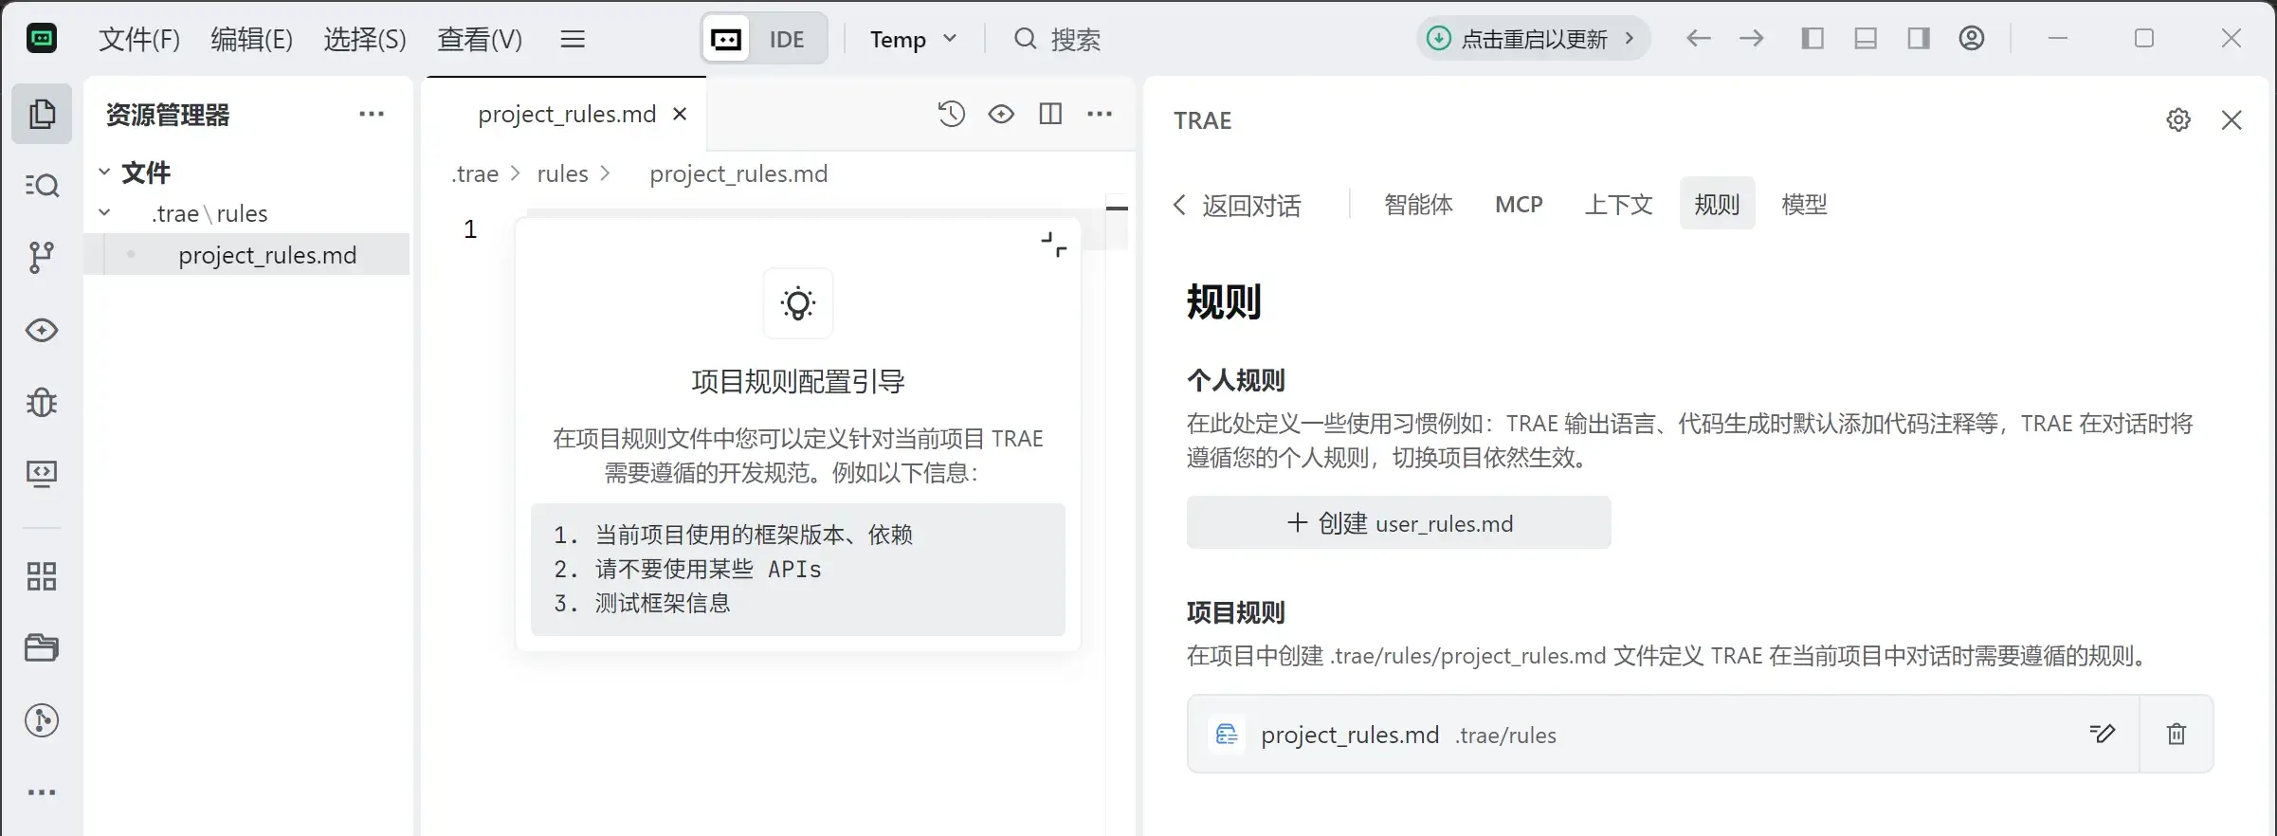Image resolution: width=2277 pixels, height=836 pixels.
Task: Open TRAE panel settings gear
Action: click(2178, 120)
